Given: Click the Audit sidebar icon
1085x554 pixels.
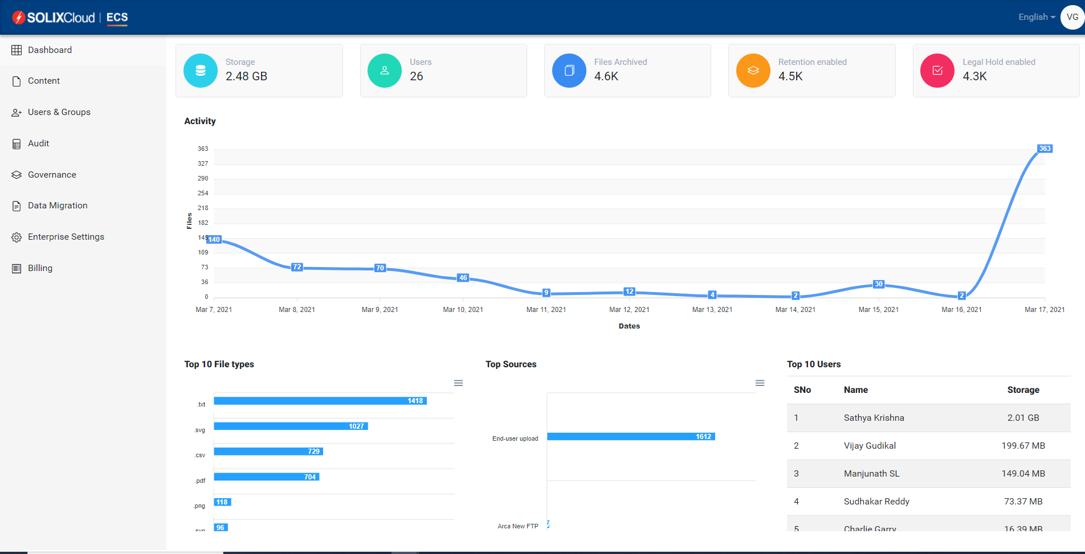Looking at the screenshot, I should [16, 143].
